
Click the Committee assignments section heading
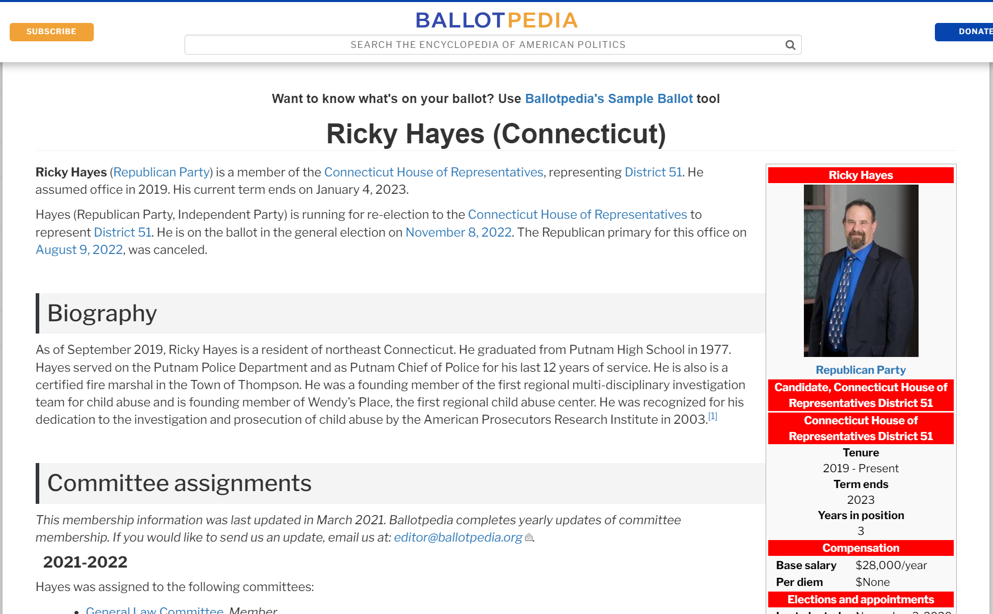click(x=179, y=483)
